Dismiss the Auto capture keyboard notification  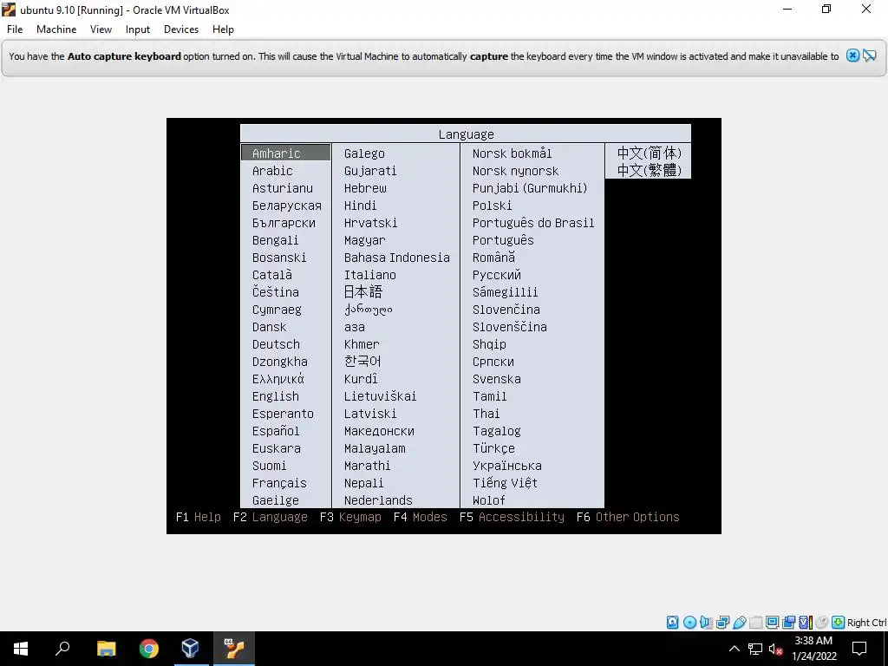coord(852,55)
